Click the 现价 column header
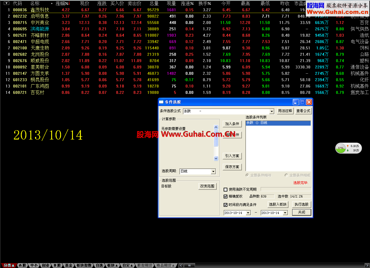Screen dimensions: 370x268 click(84, 3)
